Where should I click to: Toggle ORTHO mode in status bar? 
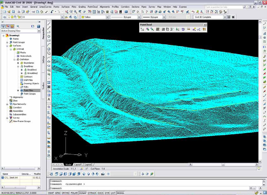[66, 193]
